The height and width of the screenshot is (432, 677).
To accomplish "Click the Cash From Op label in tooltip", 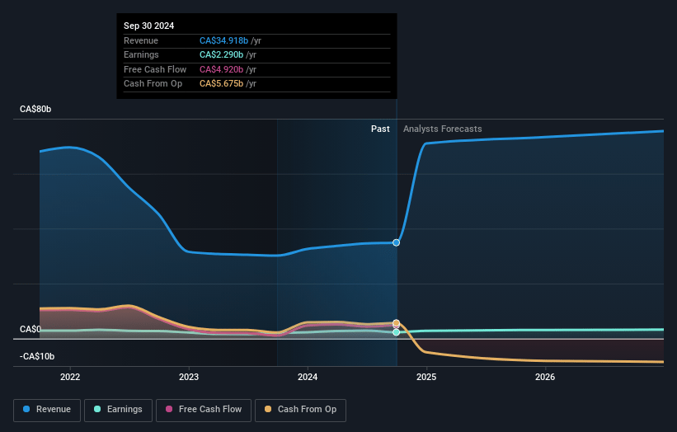I will (153, 84).
